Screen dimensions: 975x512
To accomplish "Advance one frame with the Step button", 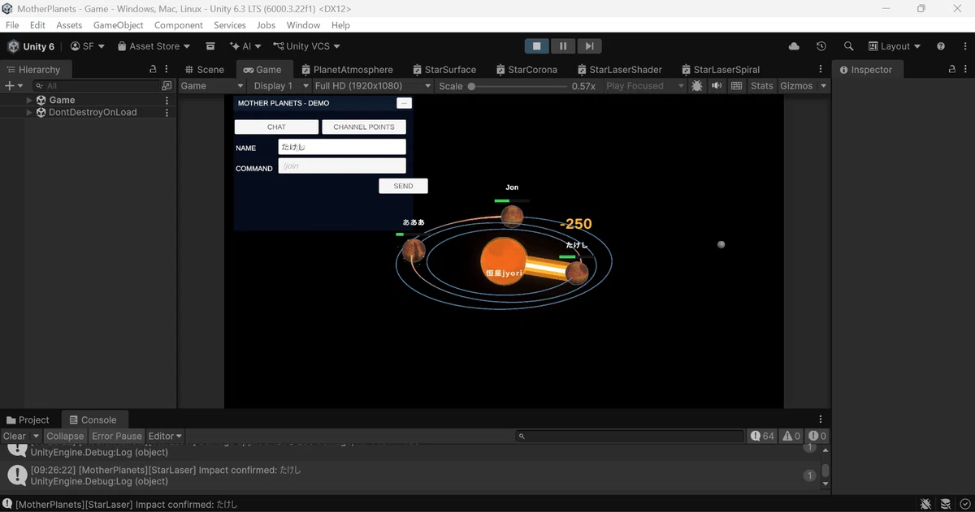I will coord(589,46).
